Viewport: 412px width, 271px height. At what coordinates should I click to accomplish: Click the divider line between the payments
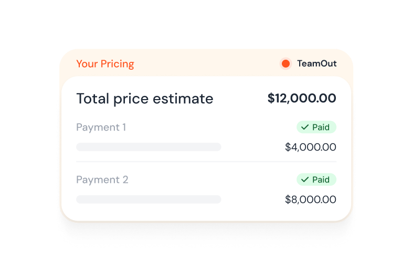tap(206, 162)
